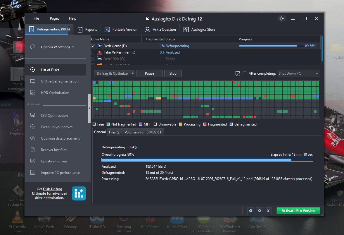Click the Yedekleme (E:) progress bar
Viewport: 344px width, 235px height.
[x=271, y=46]
